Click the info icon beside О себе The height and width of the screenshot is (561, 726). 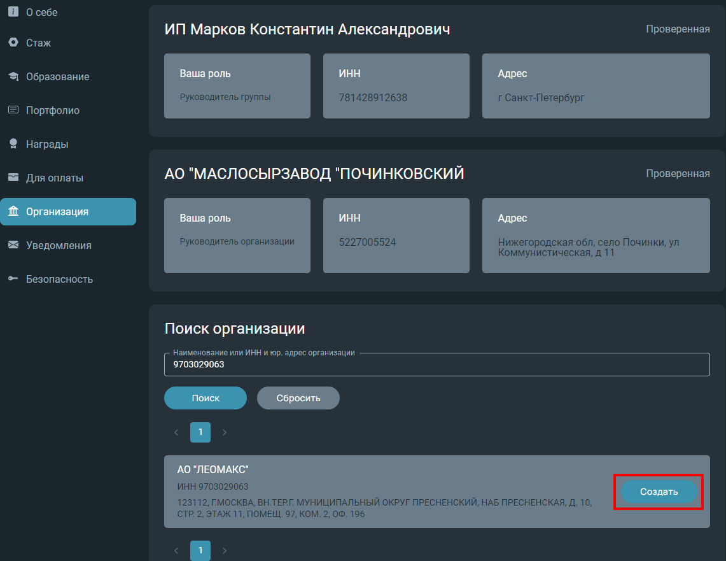(x=13, y=11)
